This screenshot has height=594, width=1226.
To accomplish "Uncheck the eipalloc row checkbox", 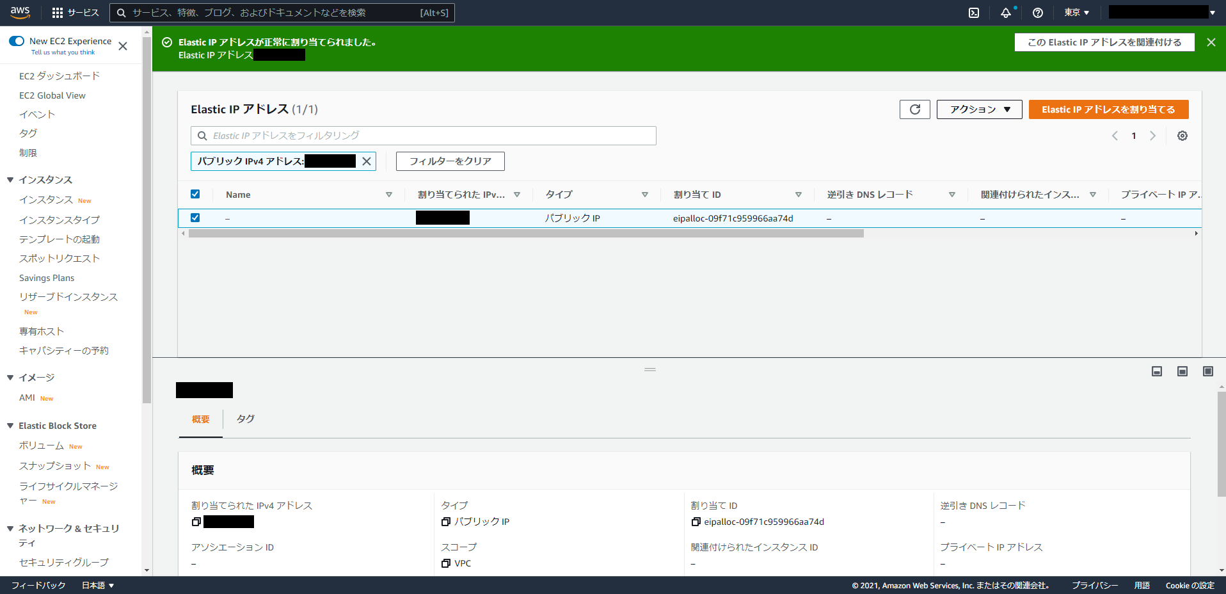I will pos(195,218).
